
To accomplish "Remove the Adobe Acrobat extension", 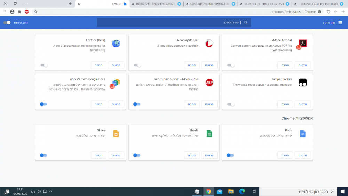I will (285, 65).
